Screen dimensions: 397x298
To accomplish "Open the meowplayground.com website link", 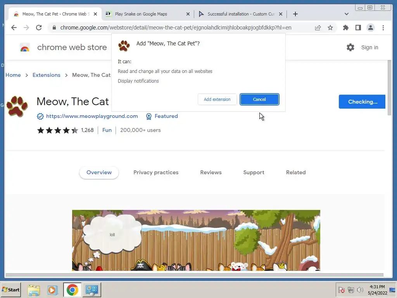I will click(92, 116).
